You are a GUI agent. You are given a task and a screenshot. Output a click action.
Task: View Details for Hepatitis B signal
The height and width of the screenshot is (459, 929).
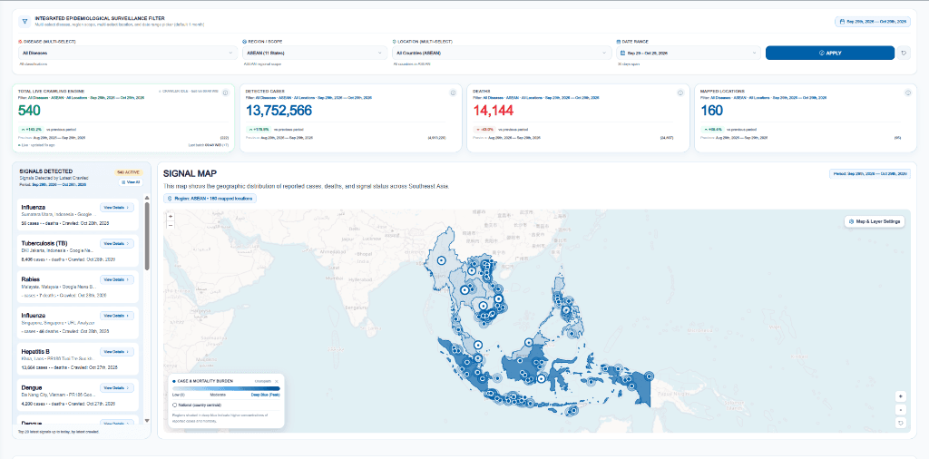[x=117, y=352]
